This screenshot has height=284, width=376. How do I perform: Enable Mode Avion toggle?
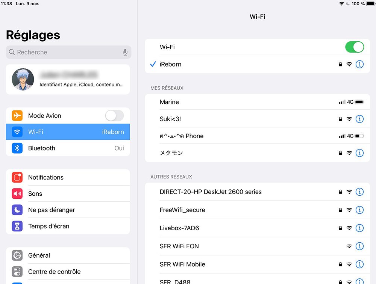click(x=114, y=116)
